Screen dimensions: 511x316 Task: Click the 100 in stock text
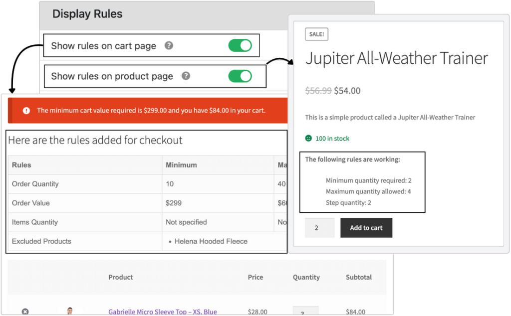332,139
